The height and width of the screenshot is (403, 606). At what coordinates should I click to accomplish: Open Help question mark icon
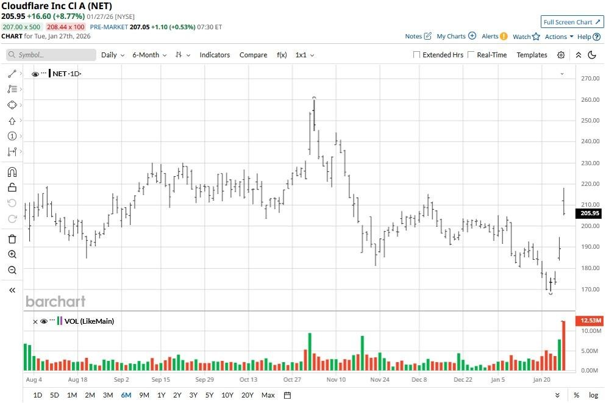[x=597, y=37]
